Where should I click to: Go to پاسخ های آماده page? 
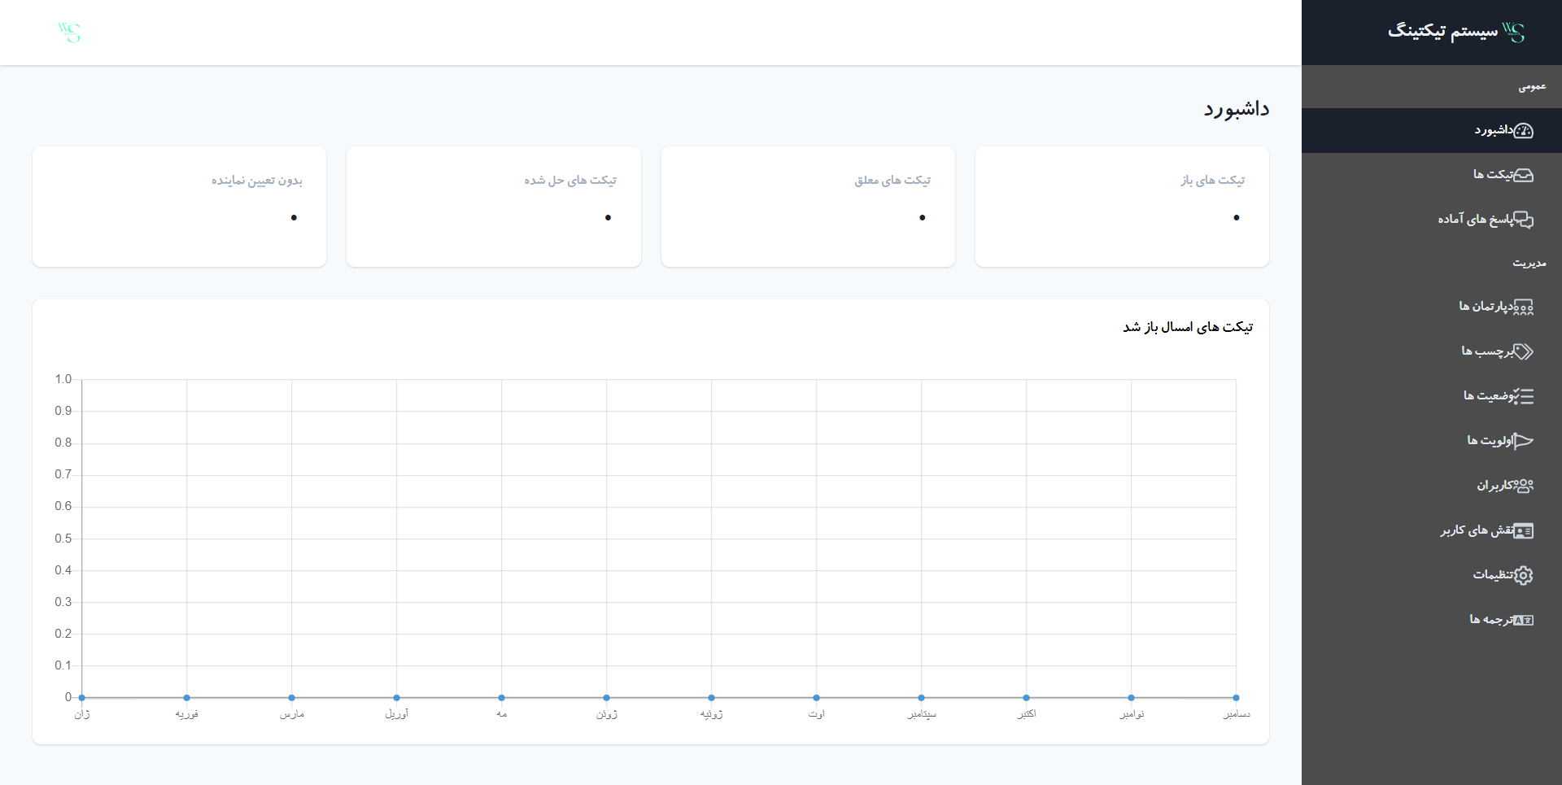pos(1432,220)
